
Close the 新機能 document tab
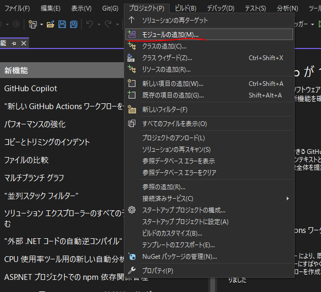(24, 43)
